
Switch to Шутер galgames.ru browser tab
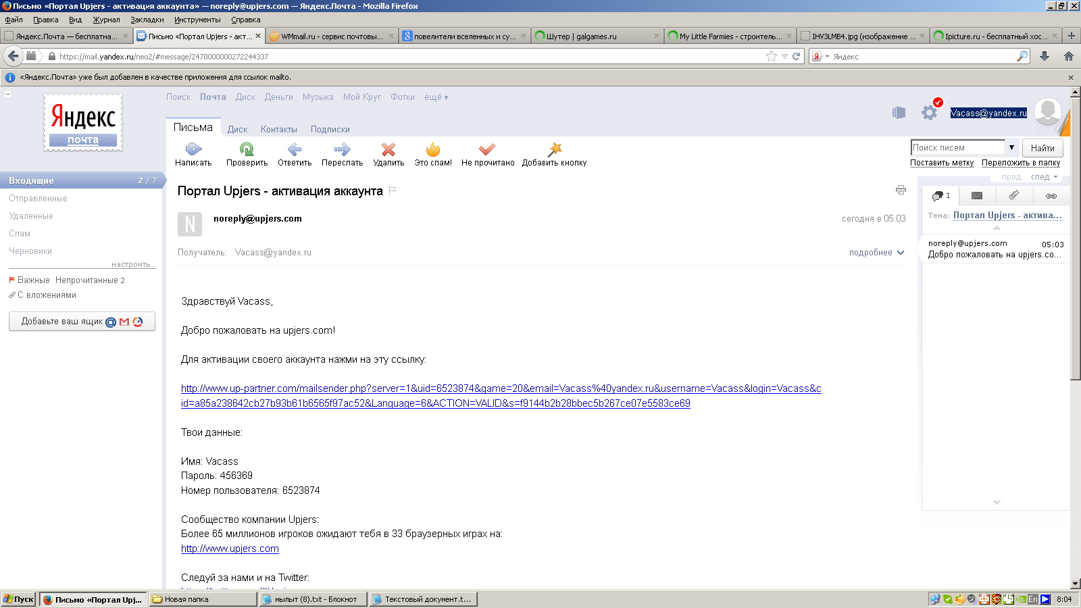click(x=596, y=36)
